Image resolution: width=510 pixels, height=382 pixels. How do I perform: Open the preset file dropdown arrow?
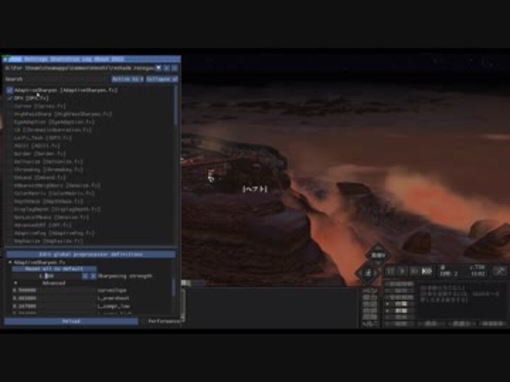pyautogui.click(x=158, y=68)
